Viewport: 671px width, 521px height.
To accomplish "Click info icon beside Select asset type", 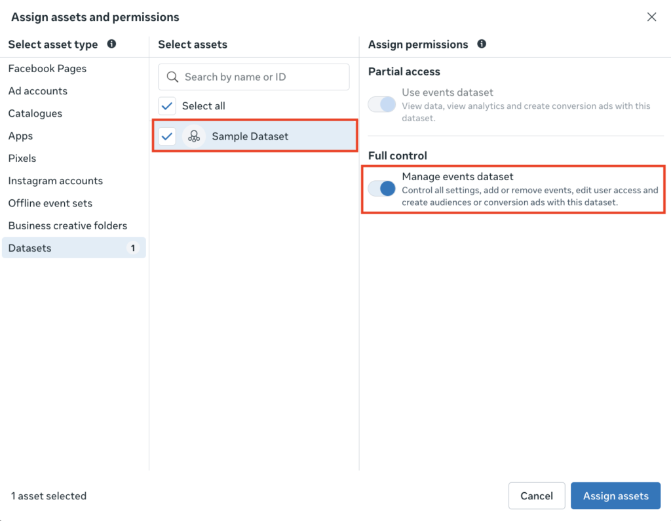I will coord(111,44).
